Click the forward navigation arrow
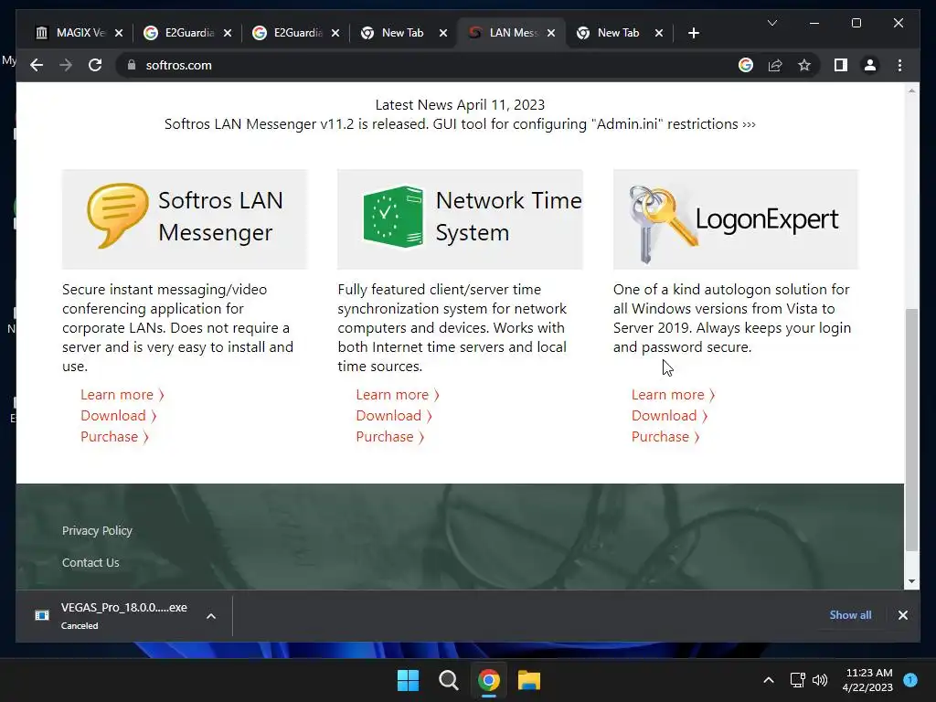Viewport: 936px width, 702px height. pyautogui.click(x=66, y=65)
